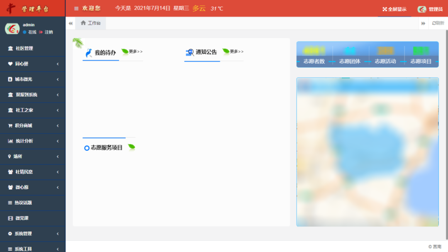Click the blurred map thumbnail panel
Image resolution: width=448 pixels, height=252 pixels.
pyautogui.click(x=367, y=152)
